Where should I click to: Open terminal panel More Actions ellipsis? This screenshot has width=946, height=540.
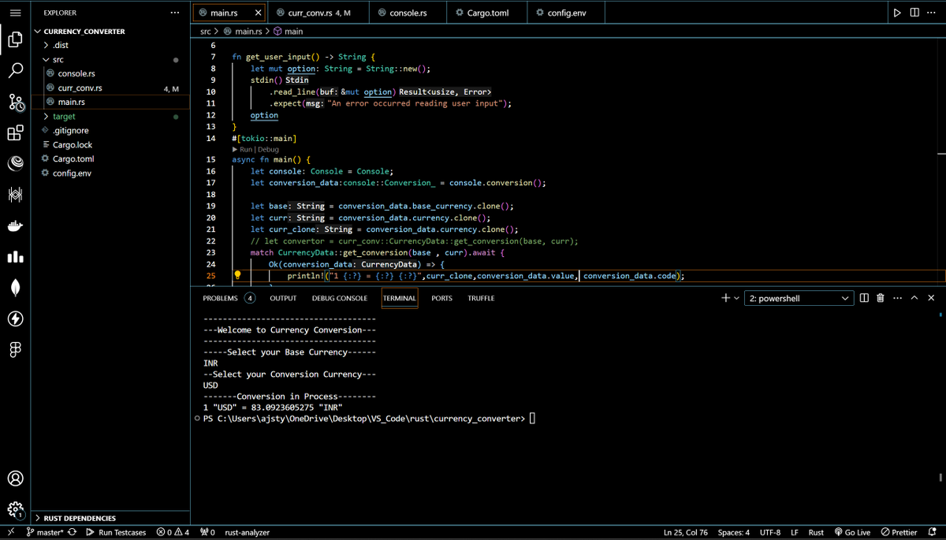tap(897, 298)
